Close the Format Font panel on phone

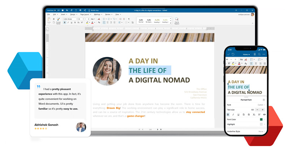coord(264,100)
